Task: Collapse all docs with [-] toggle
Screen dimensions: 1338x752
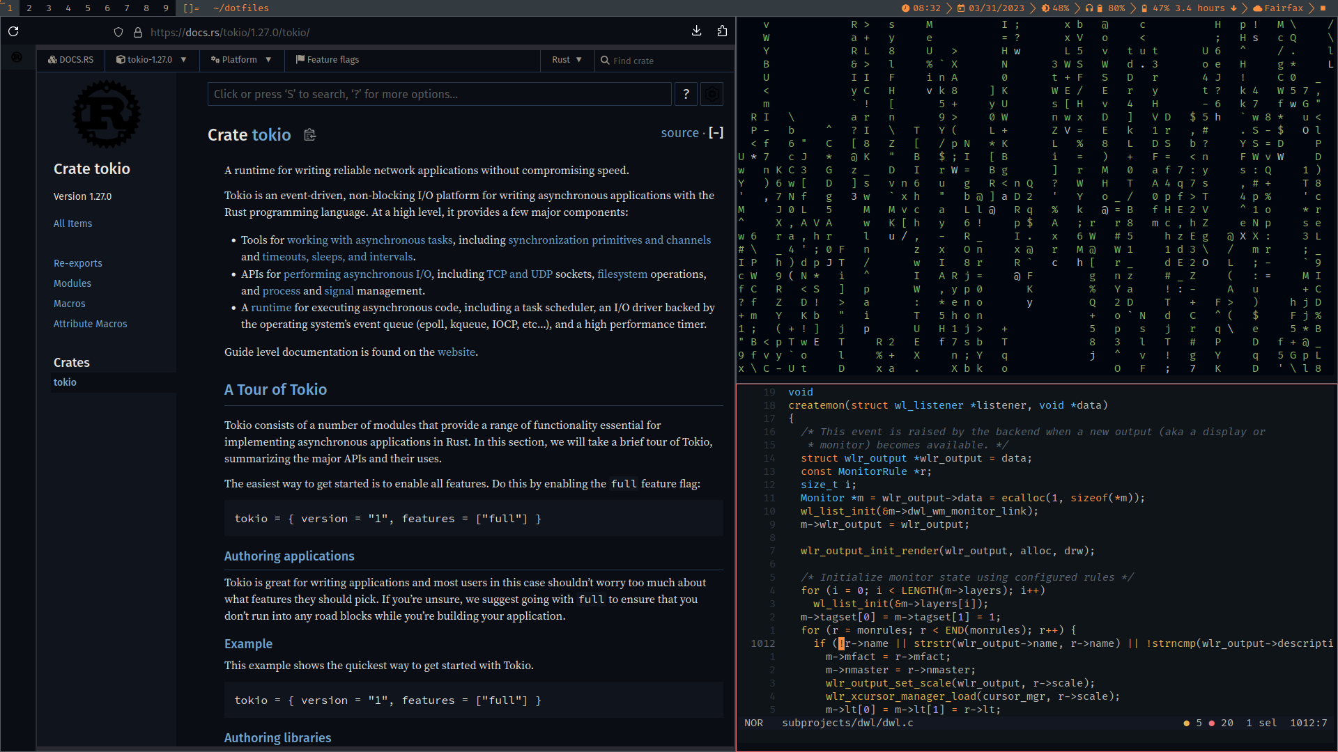Action: coord(716,133)
